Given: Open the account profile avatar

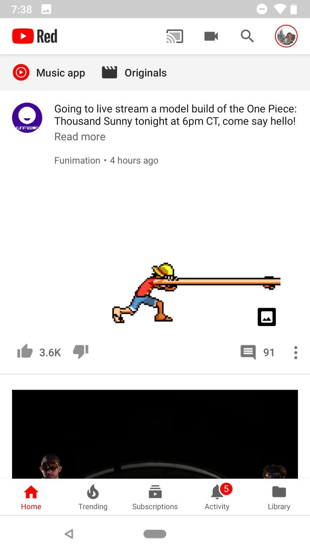Looking at the screenshot, I should click(286, 36).
